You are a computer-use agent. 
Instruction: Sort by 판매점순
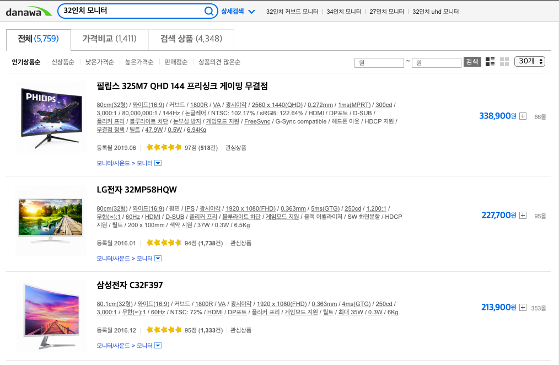point(176,62)
